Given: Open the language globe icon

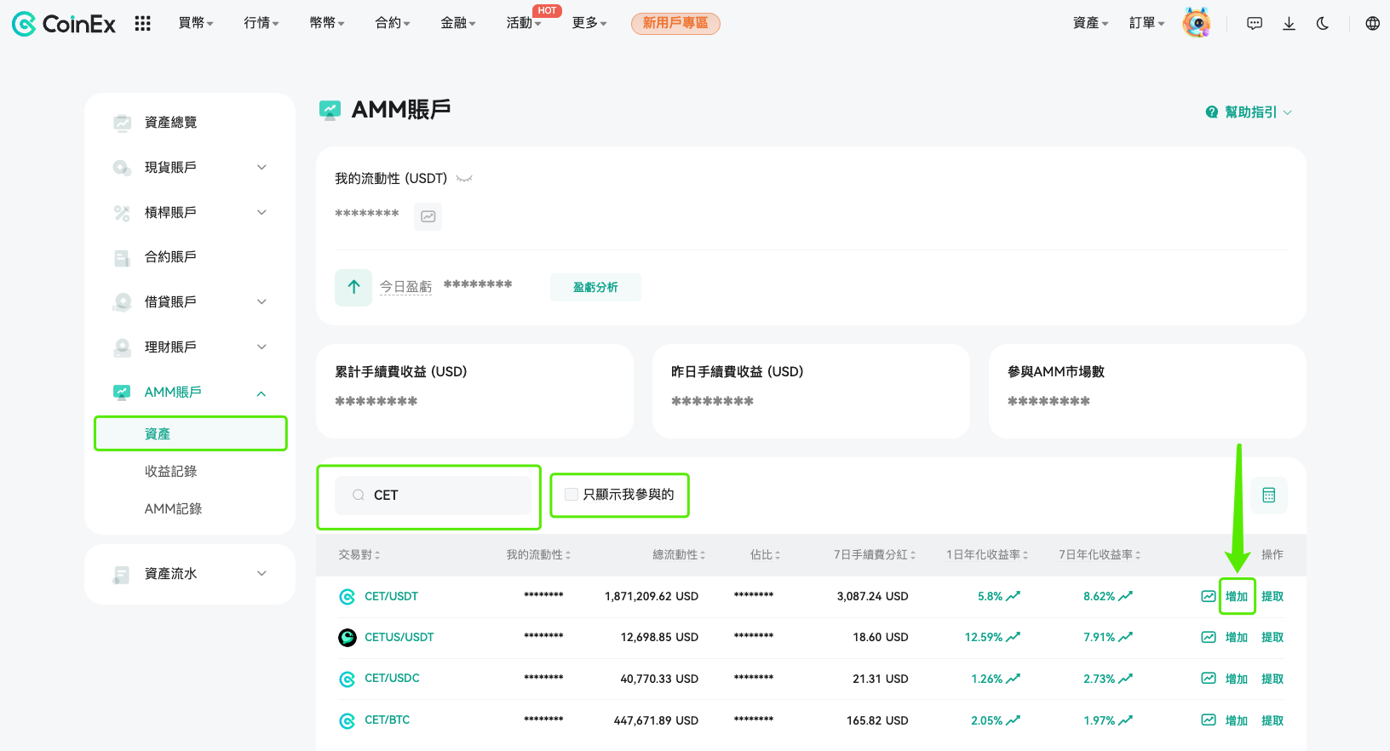Looking at the screenshot, I should point(1372,24).
